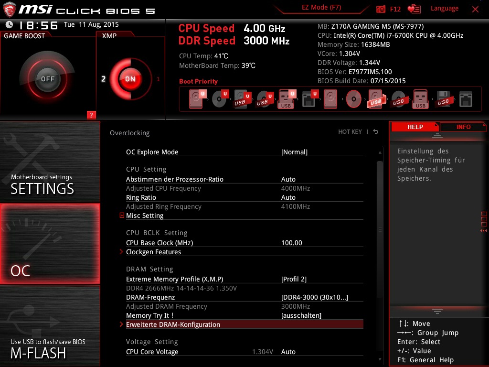489x367 pixels.
Task: Select the USB floppy boot icon
Action: [444, 99]
